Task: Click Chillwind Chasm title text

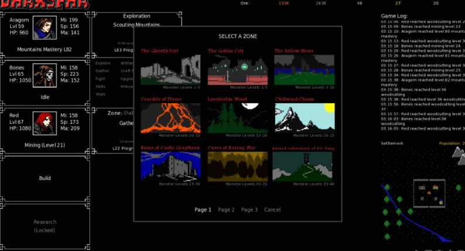Action: tap(295, 99)
